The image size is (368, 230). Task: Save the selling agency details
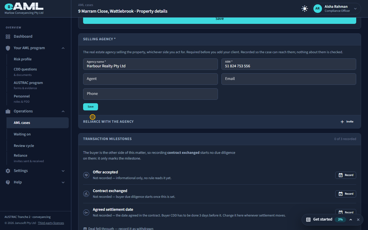click(91, 107)
